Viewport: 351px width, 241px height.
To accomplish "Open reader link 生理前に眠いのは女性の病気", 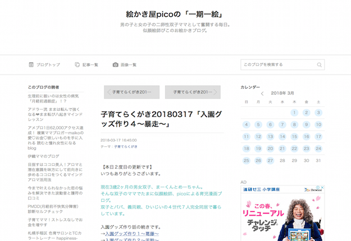I will point(53,99).
